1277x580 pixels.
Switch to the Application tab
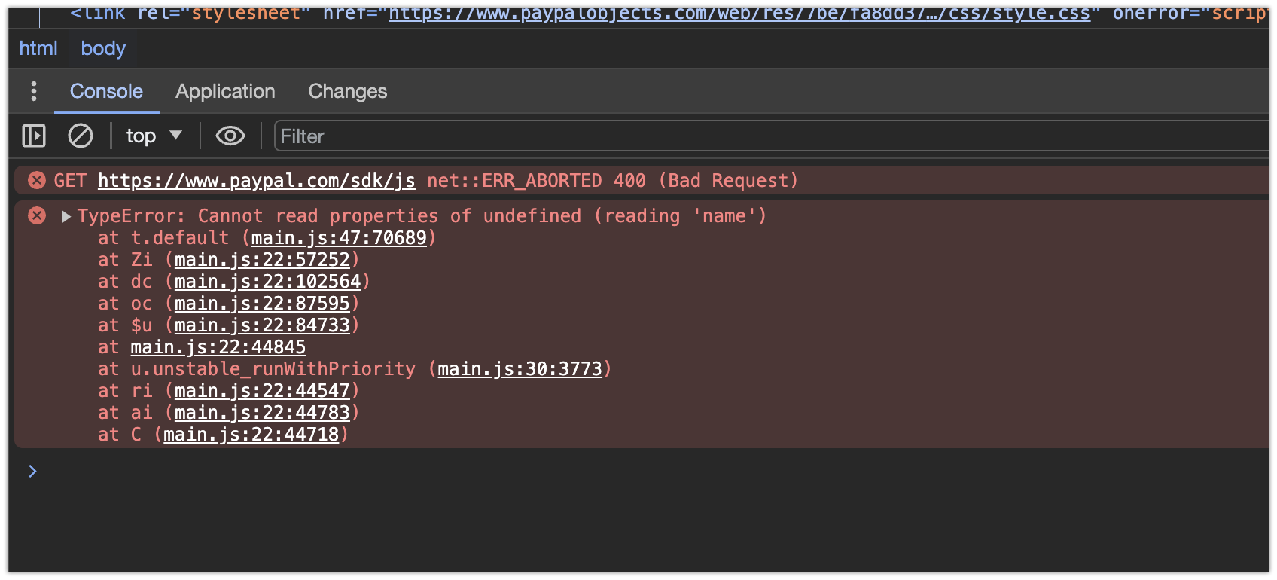coord(225,91)
